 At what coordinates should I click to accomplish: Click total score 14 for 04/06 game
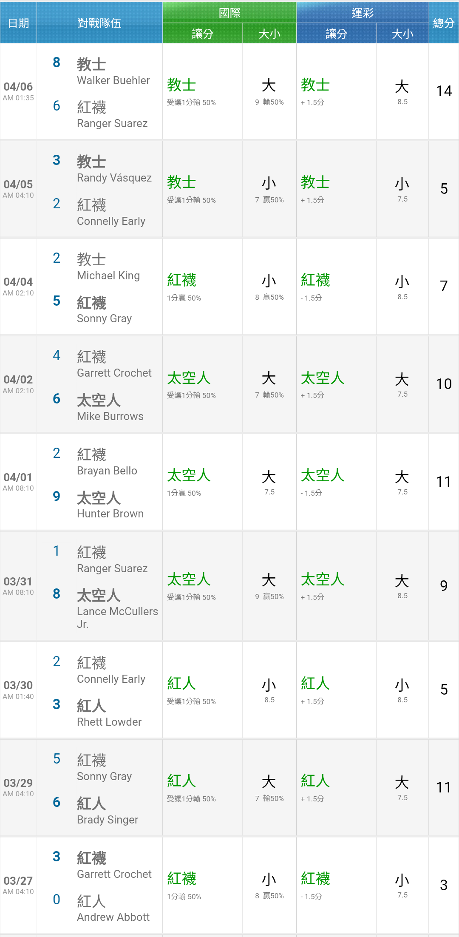[x=444, y=91]
